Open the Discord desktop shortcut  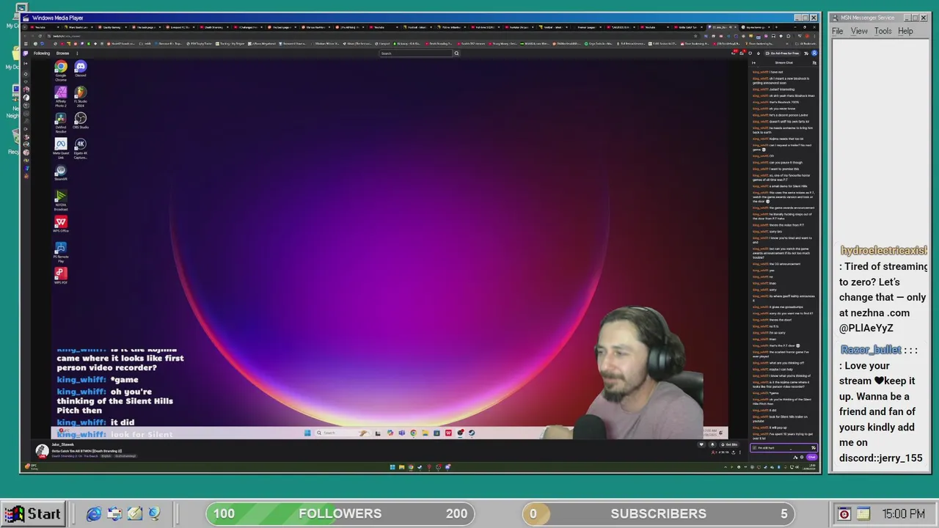coord(81,70)
